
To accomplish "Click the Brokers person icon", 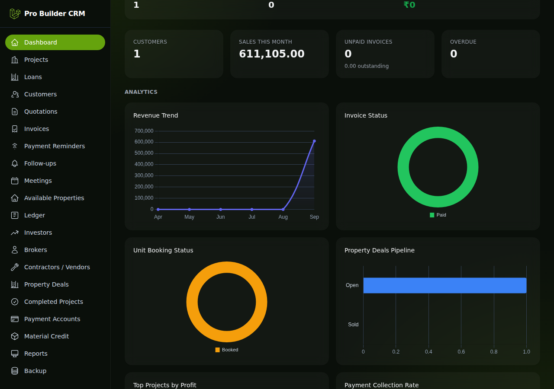I will (x=15, y=250).
